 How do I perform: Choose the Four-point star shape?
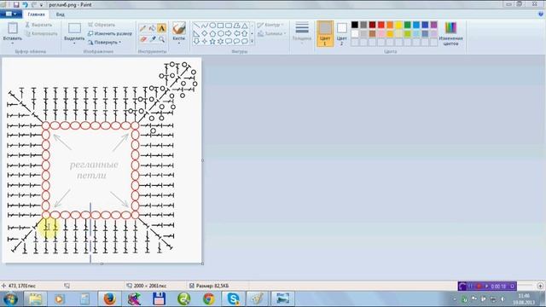(205, 41)
